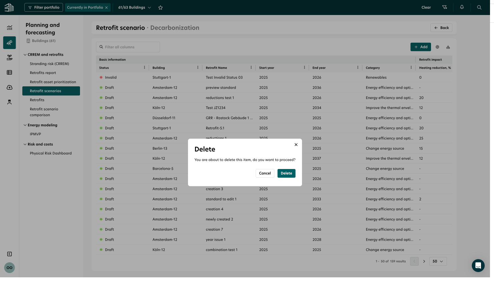
Task: Cancel the delete confirmation
Action: click(265, 173)
